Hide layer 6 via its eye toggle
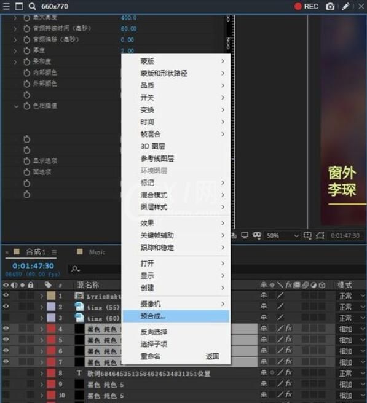Image resolution: width=367 pixels, height=403 pixels. click(x=6, y=351)
